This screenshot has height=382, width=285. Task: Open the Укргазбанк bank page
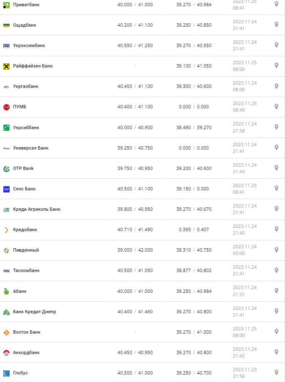[x=25, y=86]
